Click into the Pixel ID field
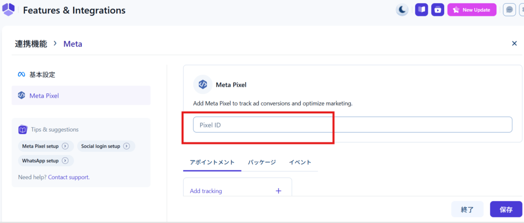The height and width of the screenshot is (223, 524). (352, 125)
